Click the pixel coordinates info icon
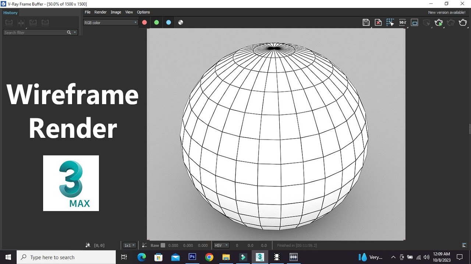The height and width of the screenshot is (264, 471). click(x=88, y=245)
